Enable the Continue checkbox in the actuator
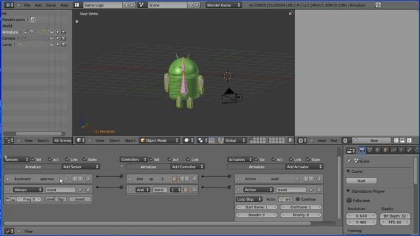Image resolution: width=420 pixels, height=236 pixels. point(298,199)
